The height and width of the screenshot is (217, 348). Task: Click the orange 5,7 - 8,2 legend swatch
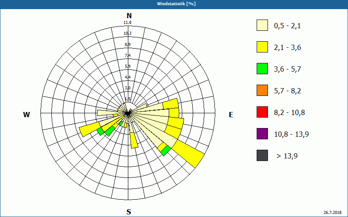[262, 90]
